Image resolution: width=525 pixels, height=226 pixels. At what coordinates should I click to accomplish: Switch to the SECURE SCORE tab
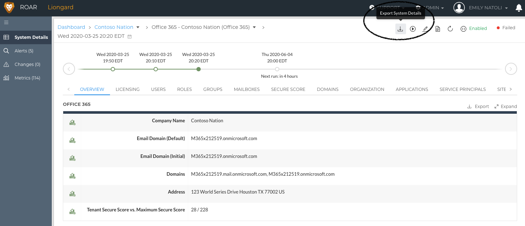pyautogui.click(x=288, y=89)
